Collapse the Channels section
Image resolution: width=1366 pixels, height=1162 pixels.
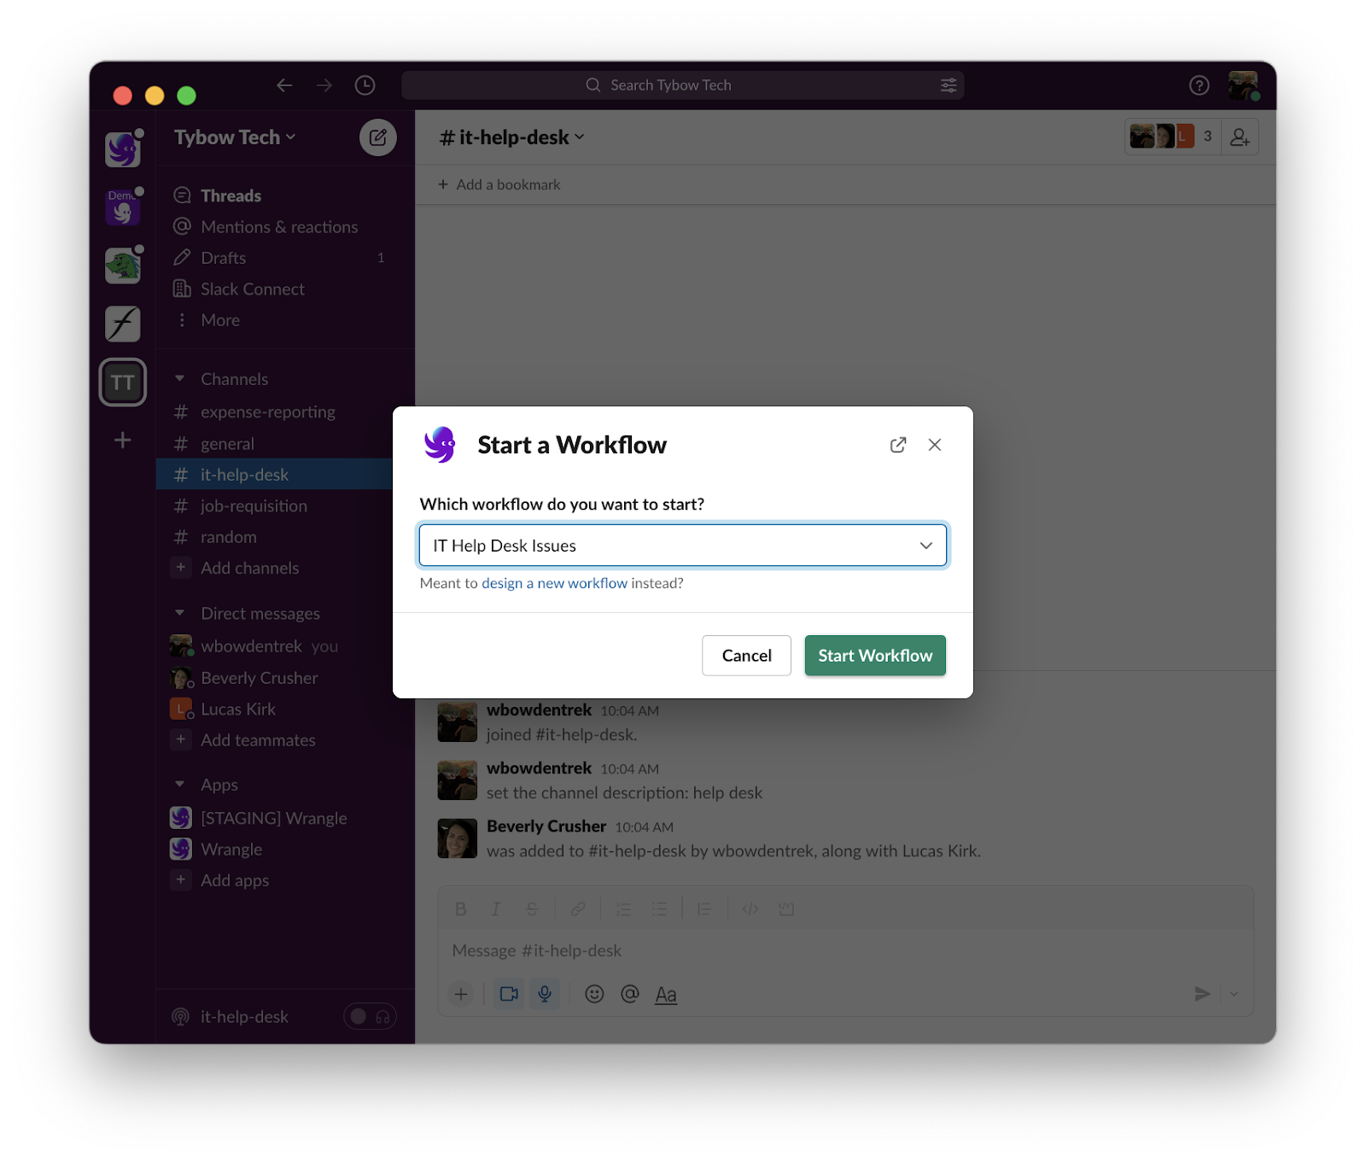(180, 378)
